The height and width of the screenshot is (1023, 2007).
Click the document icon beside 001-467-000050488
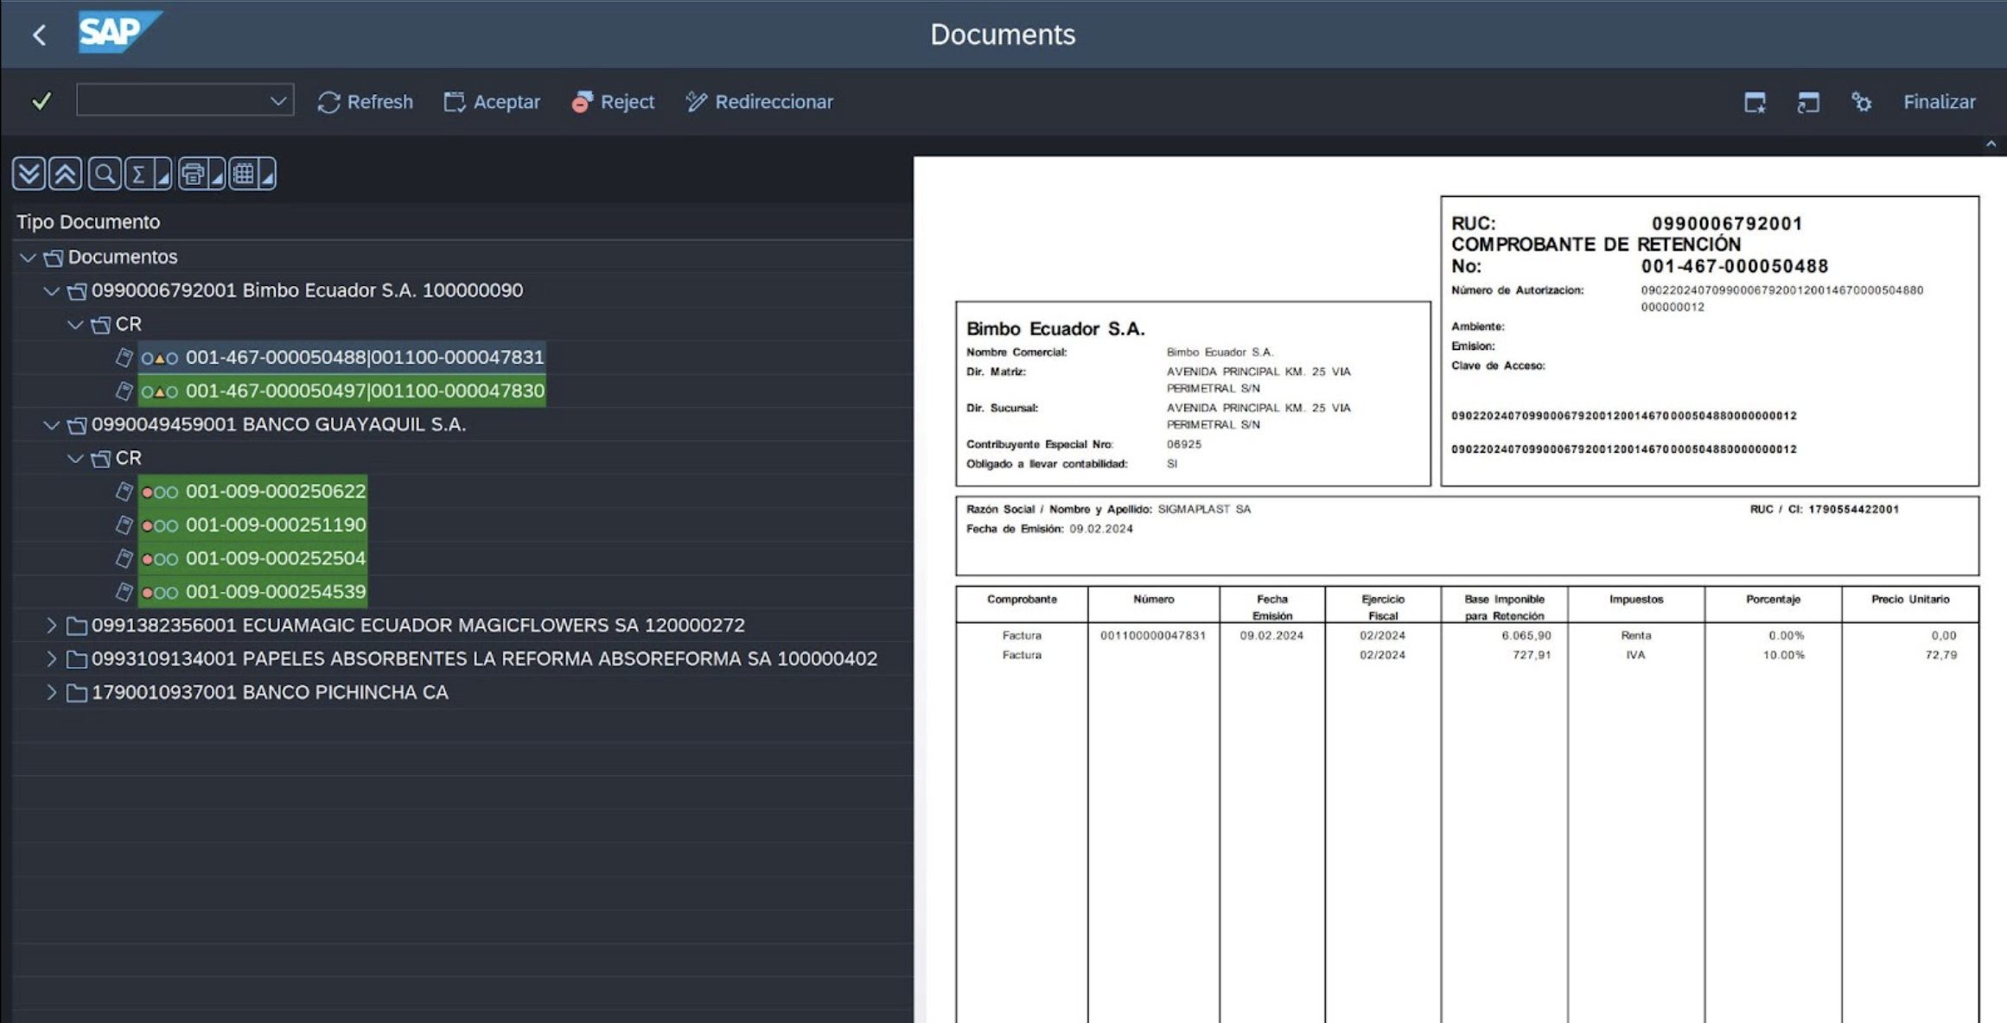click(124, 358)
